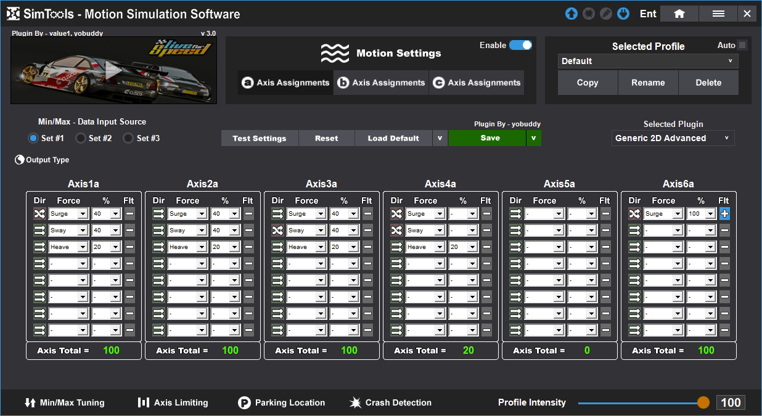Click the Output Type icon
This screenshot has width=762, height=416.
[19, 160]
